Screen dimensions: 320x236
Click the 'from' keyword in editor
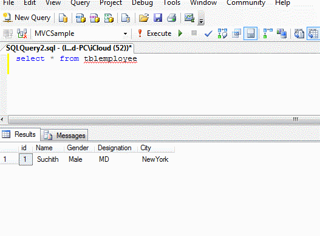point(69,58)
